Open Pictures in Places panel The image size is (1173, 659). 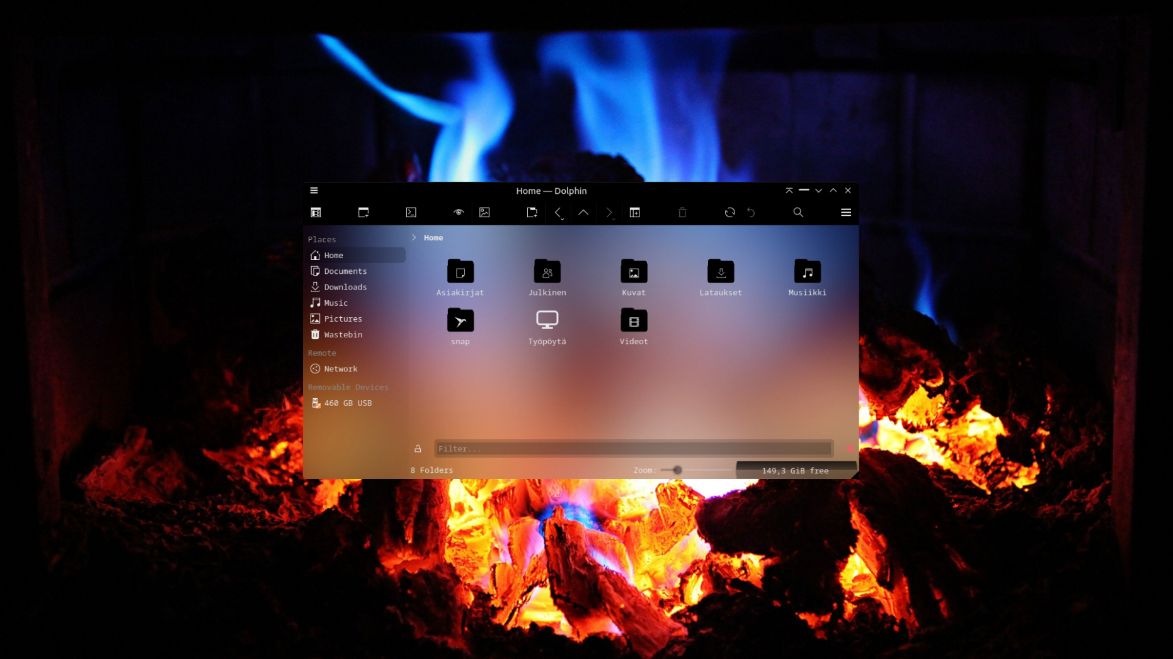pyautogui.click(x=357, y=318)
